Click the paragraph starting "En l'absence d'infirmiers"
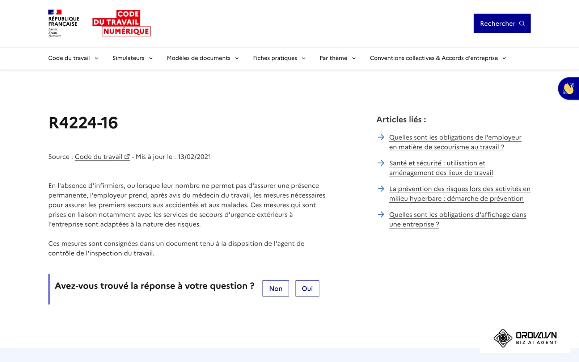 tap(187, 205)
